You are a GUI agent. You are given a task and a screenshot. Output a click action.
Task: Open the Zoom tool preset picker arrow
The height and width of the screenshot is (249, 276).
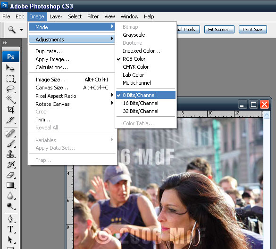click(21, 30)
